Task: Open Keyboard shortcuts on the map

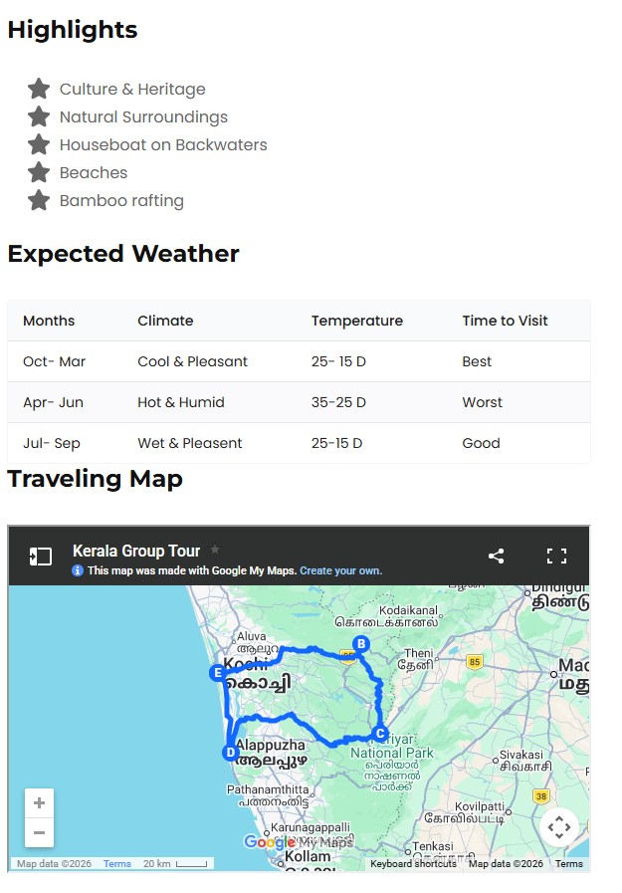Action: coord(413,864)
